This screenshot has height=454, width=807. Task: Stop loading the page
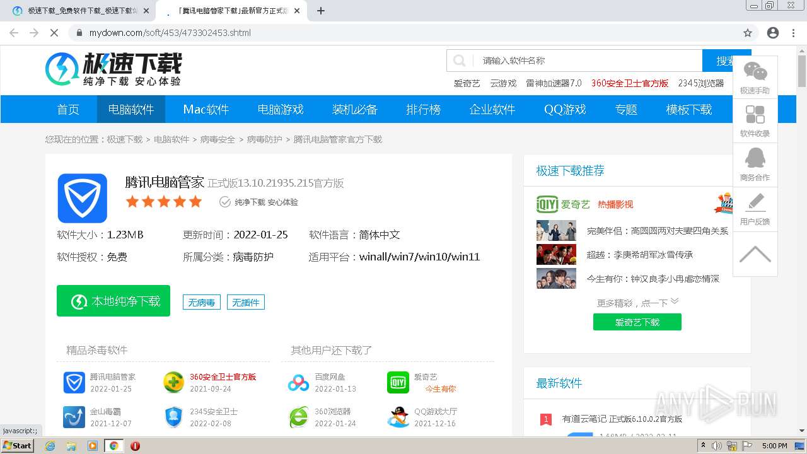(x=54, y=33)
